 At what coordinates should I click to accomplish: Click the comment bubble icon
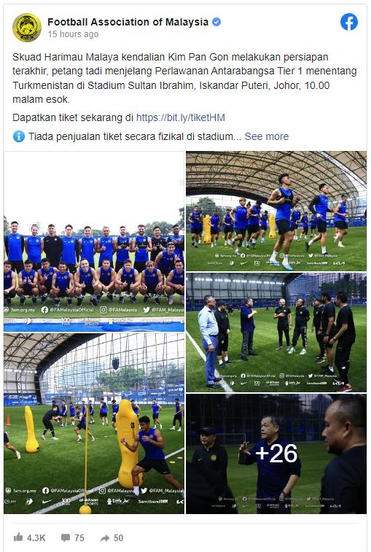(x=65, y=537)
